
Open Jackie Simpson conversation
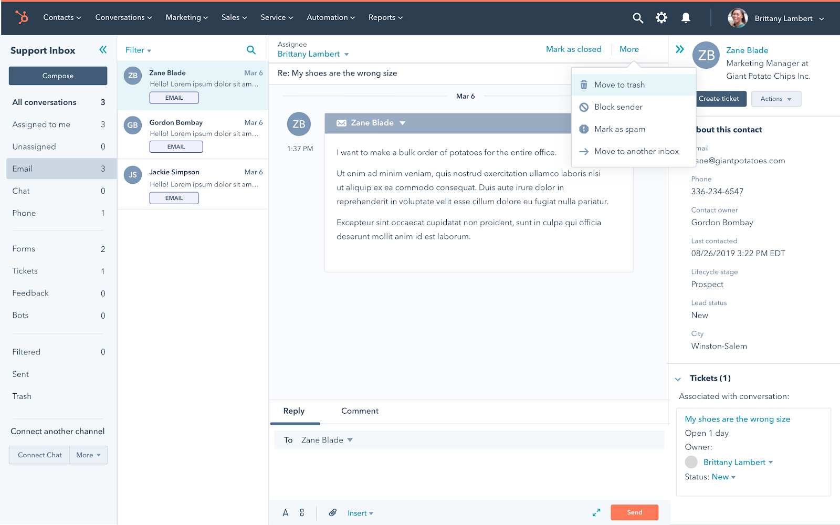tap(193, 185)
